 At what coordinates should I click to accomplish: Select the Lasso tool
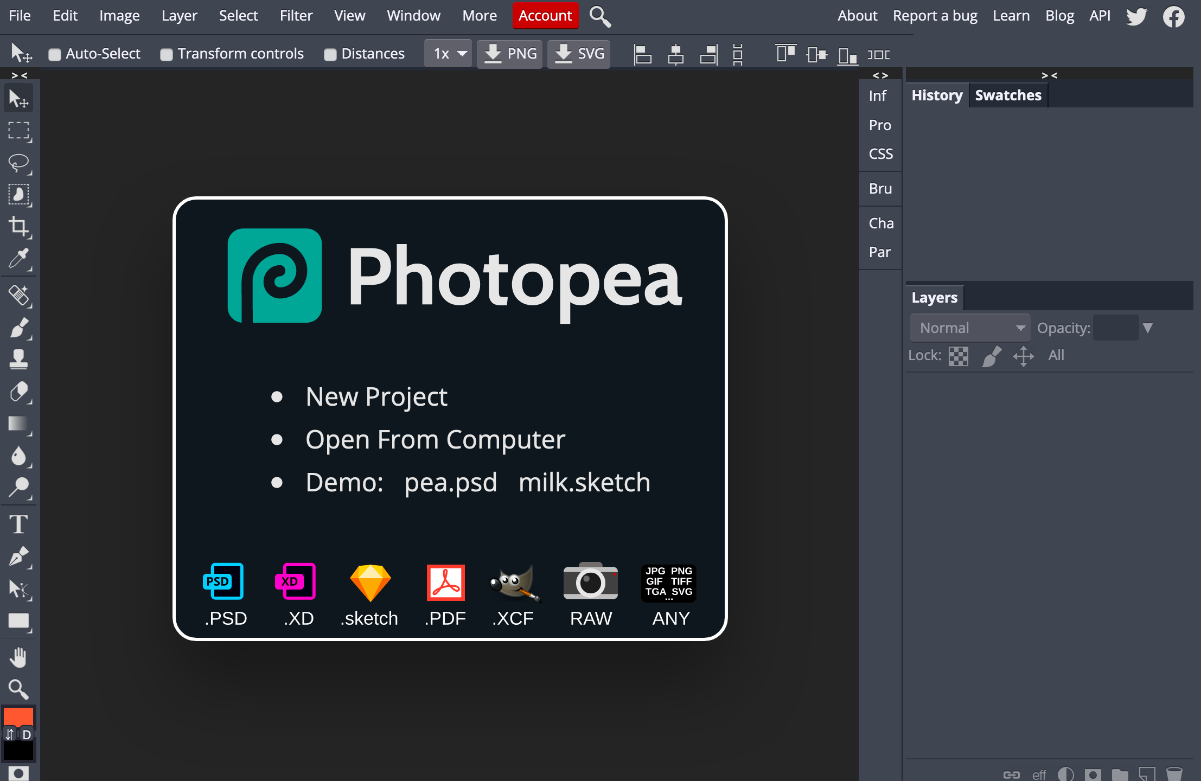[x=19, y=163]
